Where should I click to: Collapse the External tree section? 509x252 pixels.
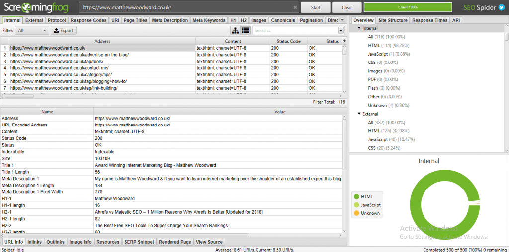pos(359,114)
